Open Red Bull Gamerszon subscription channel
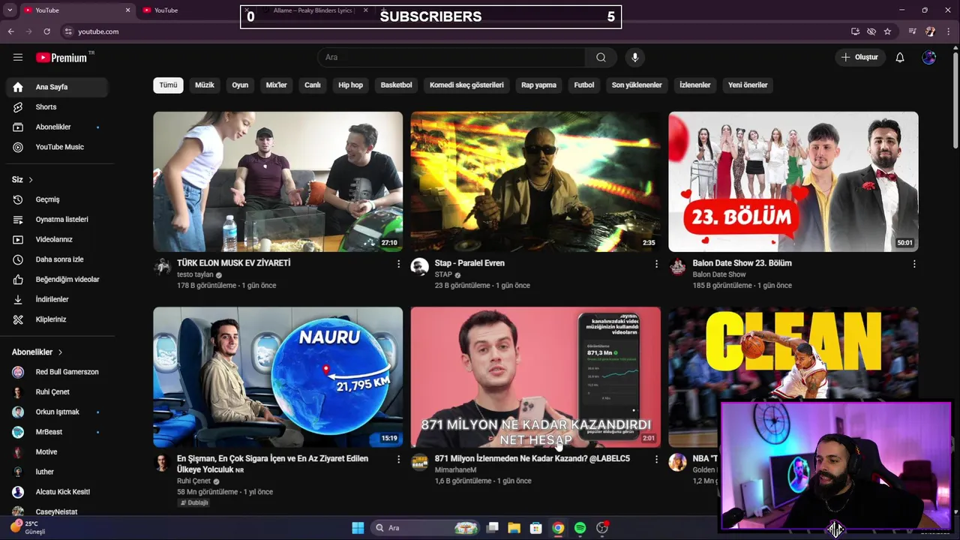Viewport: 960px width, 540px height. [x=57, y=372]
